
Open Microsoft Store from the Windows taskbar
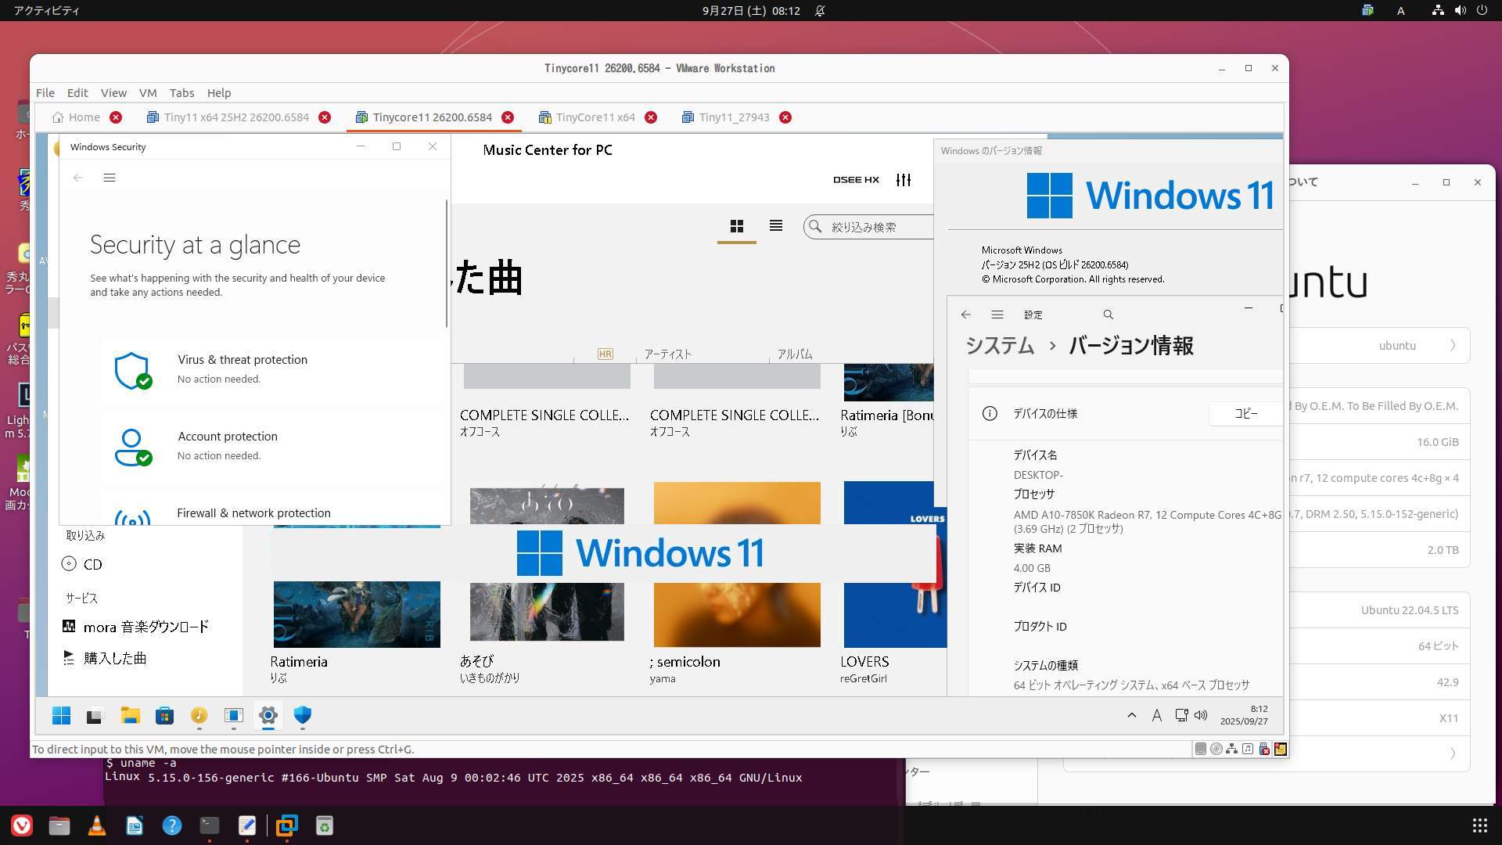164,715
